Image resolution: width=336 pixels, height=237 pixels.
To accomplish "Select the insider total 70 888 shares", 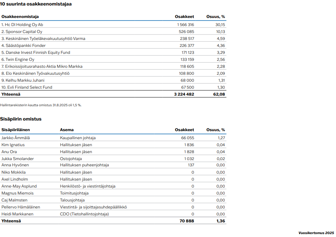I will pyautogui.click(x=187, y=221).
